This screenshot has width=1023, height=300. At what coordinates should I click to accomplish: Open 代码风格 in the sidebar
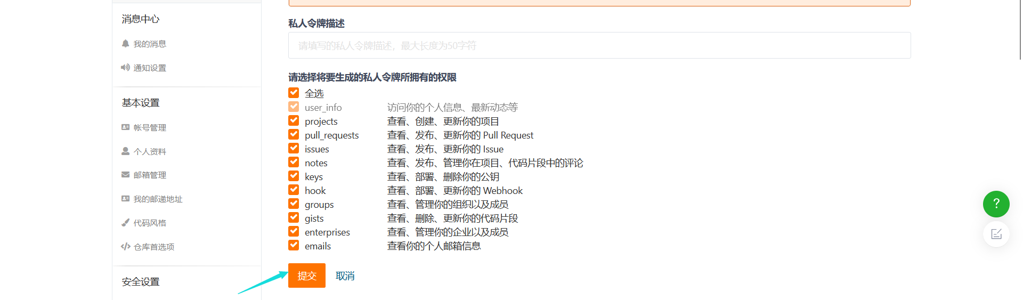pyautogui.click(x=150, y=223)
